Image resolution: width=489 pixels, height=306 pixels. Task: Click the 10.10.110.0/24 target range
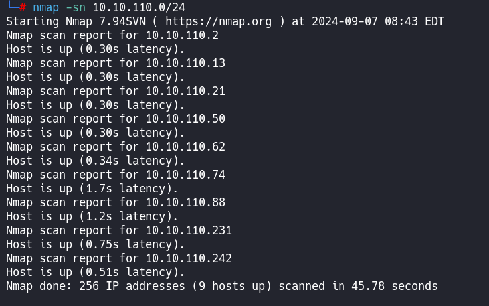(139, 7)
